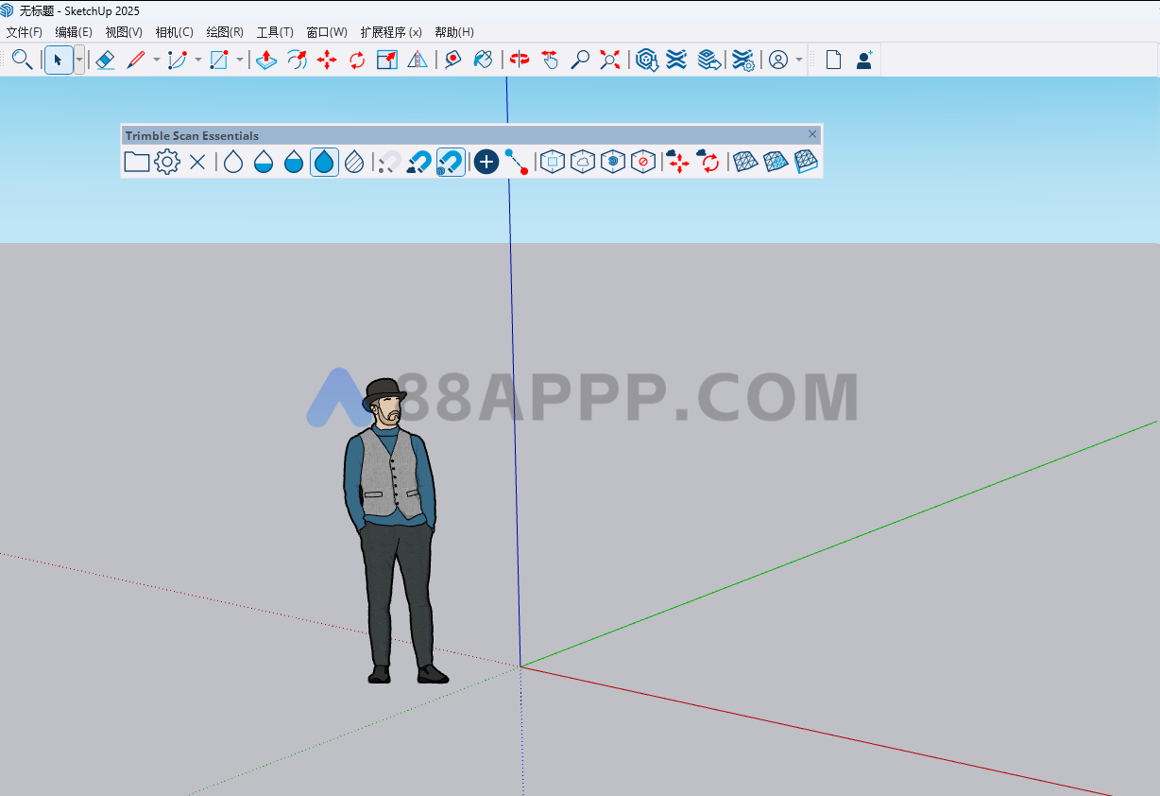The height and width of the screenshot is (796, 1160).
Task: Activate the Select arrow tool
Action: pos(58,60)
